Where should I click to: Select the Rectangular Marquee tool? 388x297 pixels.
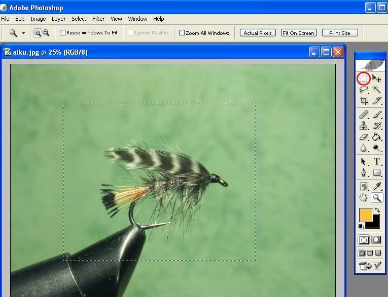[x=363, y=78]
